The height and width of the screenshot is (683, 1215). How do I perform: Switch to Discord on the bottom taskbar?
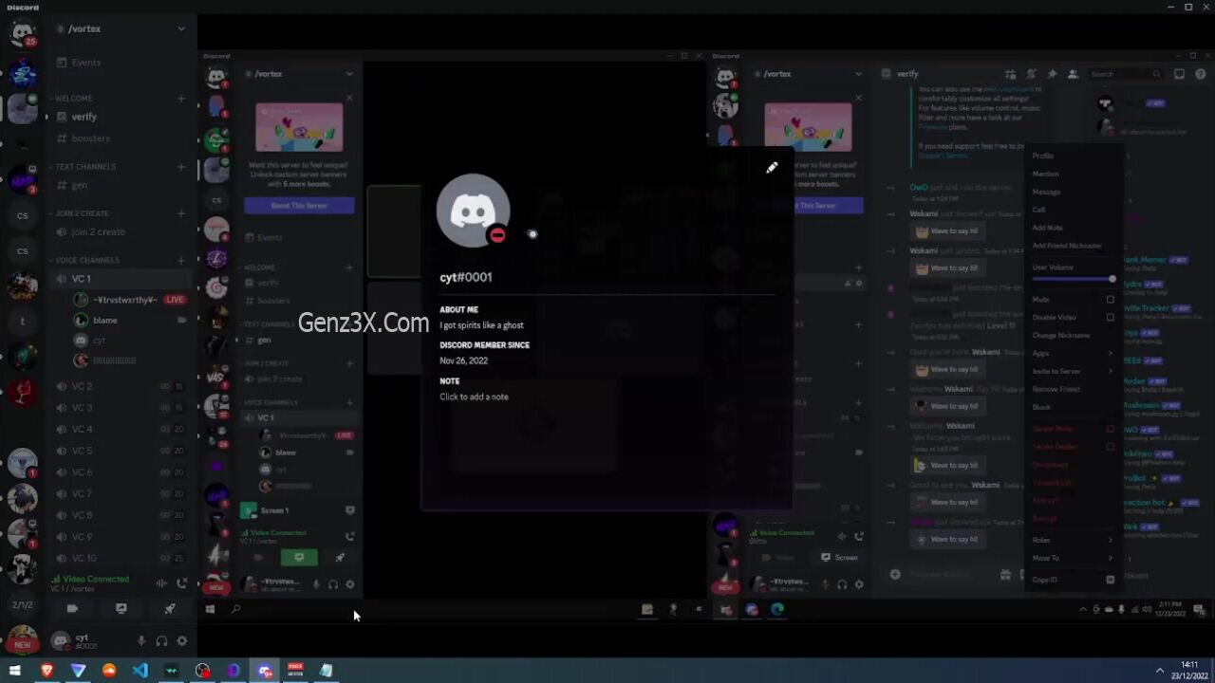pyautogui.click(x=265, y=671)
